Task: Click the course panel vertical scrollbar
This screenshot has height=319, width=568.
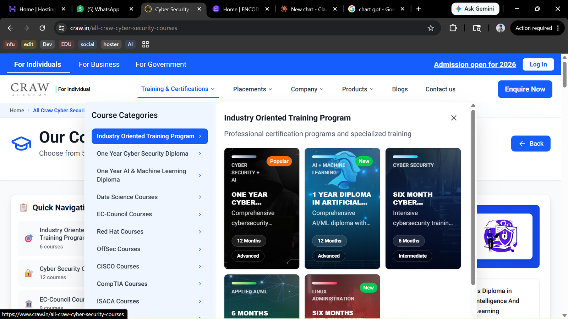Action: coord(473,197)
